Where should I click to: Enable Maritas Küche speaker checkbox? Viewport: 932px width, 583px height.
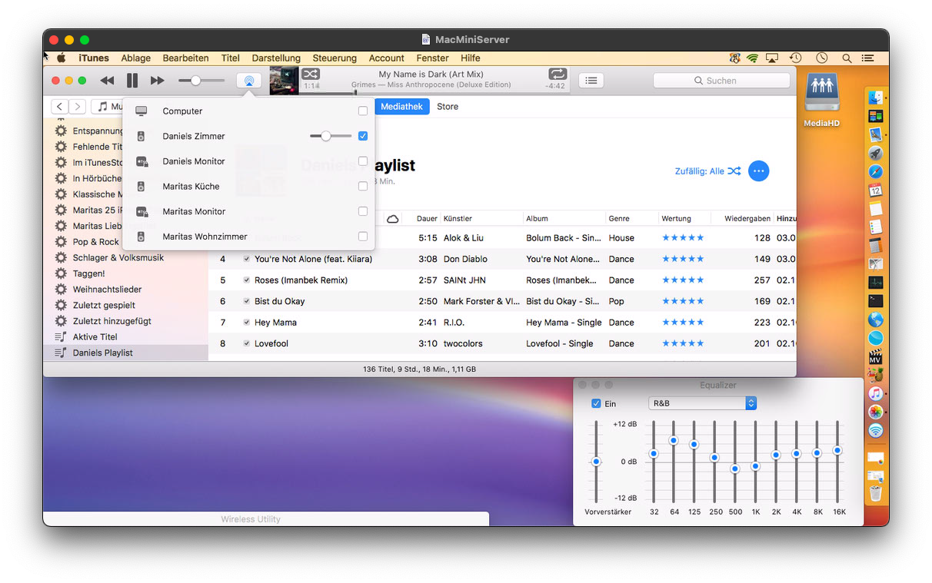363,187
